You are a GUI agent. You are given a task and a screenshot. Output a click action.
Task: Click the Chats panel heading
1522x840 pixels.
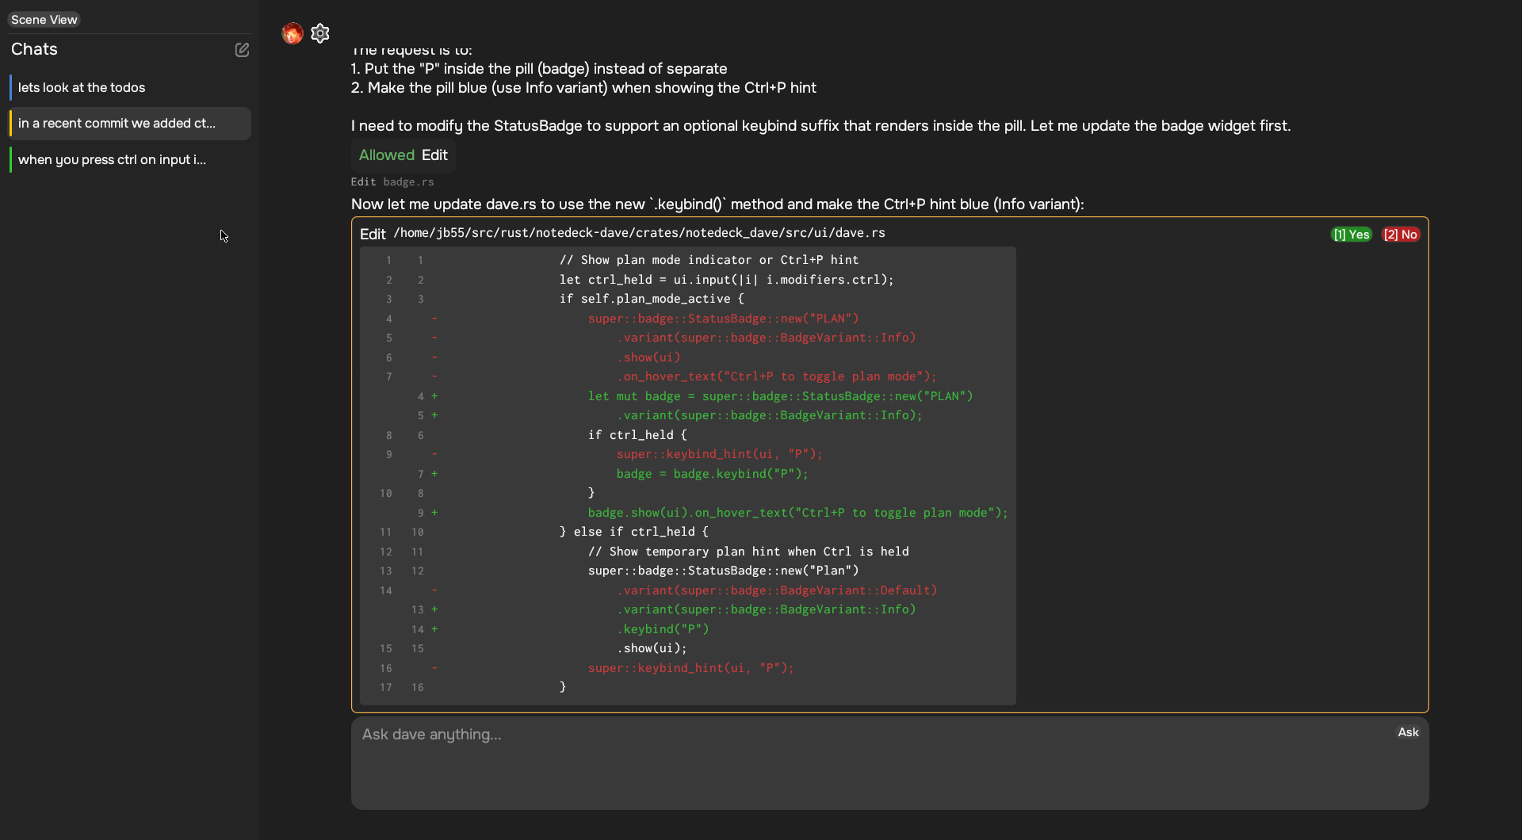coord(34,49)
